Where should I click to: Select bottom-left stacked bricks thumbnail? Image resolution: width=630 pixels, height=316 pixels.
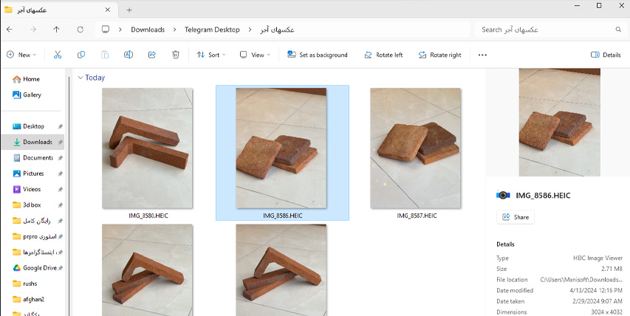(148, 269)
